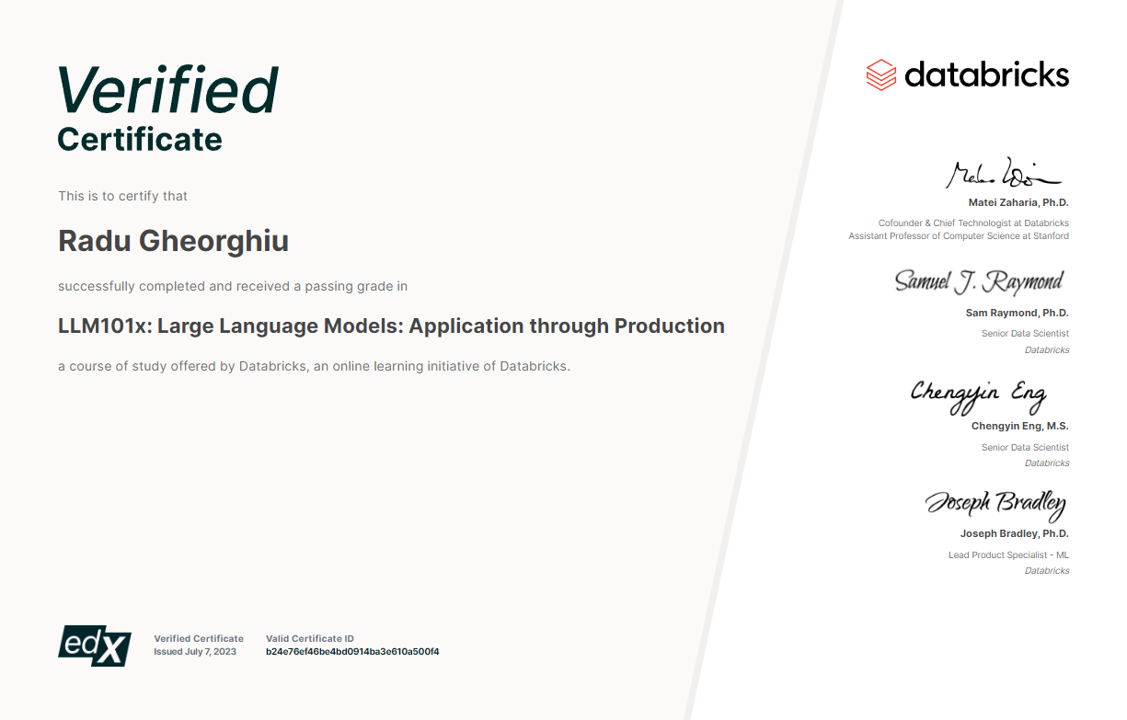Click the Matei Zaharia signature

[1004, 173]
